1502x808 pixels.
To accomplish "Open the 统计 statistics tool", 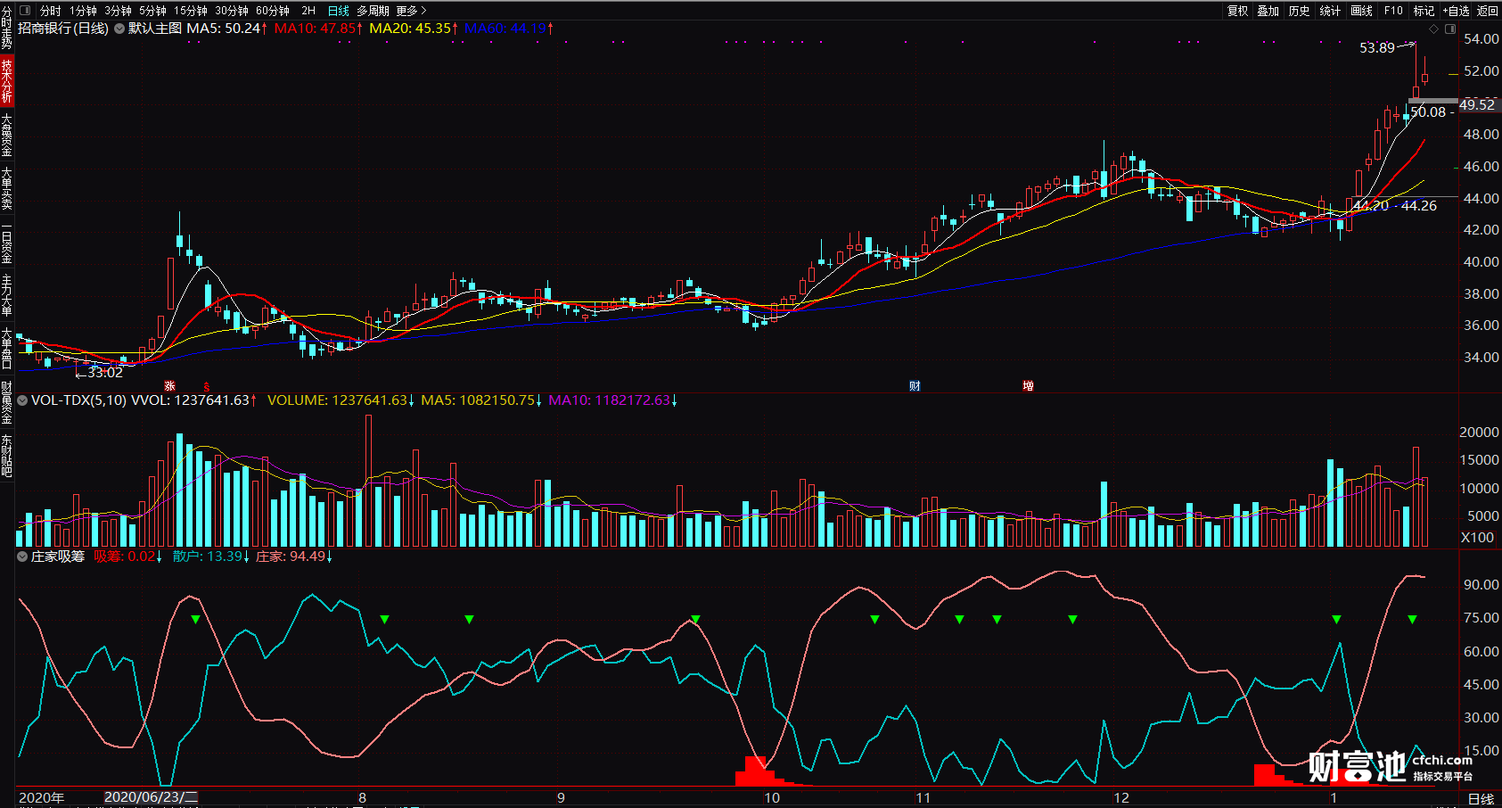I will point(1330,11).
